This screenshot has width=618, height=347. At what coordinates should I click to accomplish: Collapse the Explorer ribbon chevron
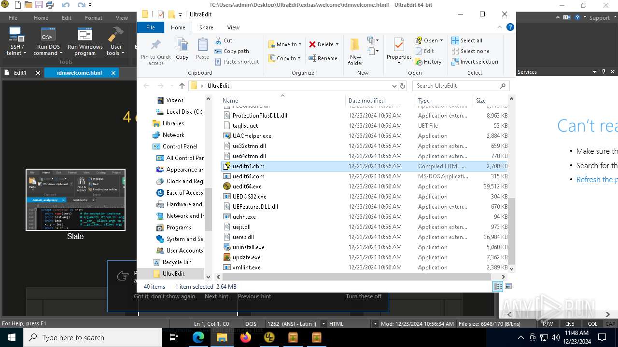pyautogui.click(x=499, y=27)
